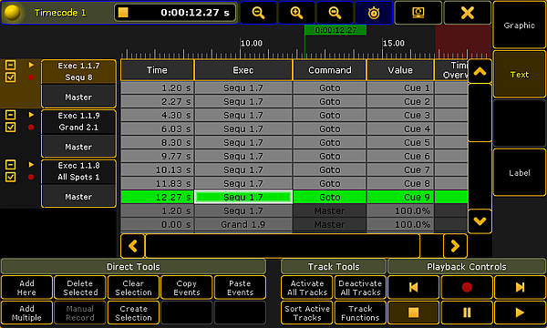Viewport: 547px width, 328px height.
Task: Click the horizontal scrollbar below the event table
Action: coord(283,246)
